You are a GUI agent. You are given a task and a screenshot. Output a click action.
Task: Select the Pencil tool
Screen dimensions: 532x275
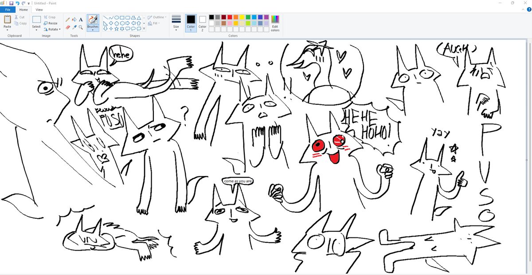click(x=67, y=19)
